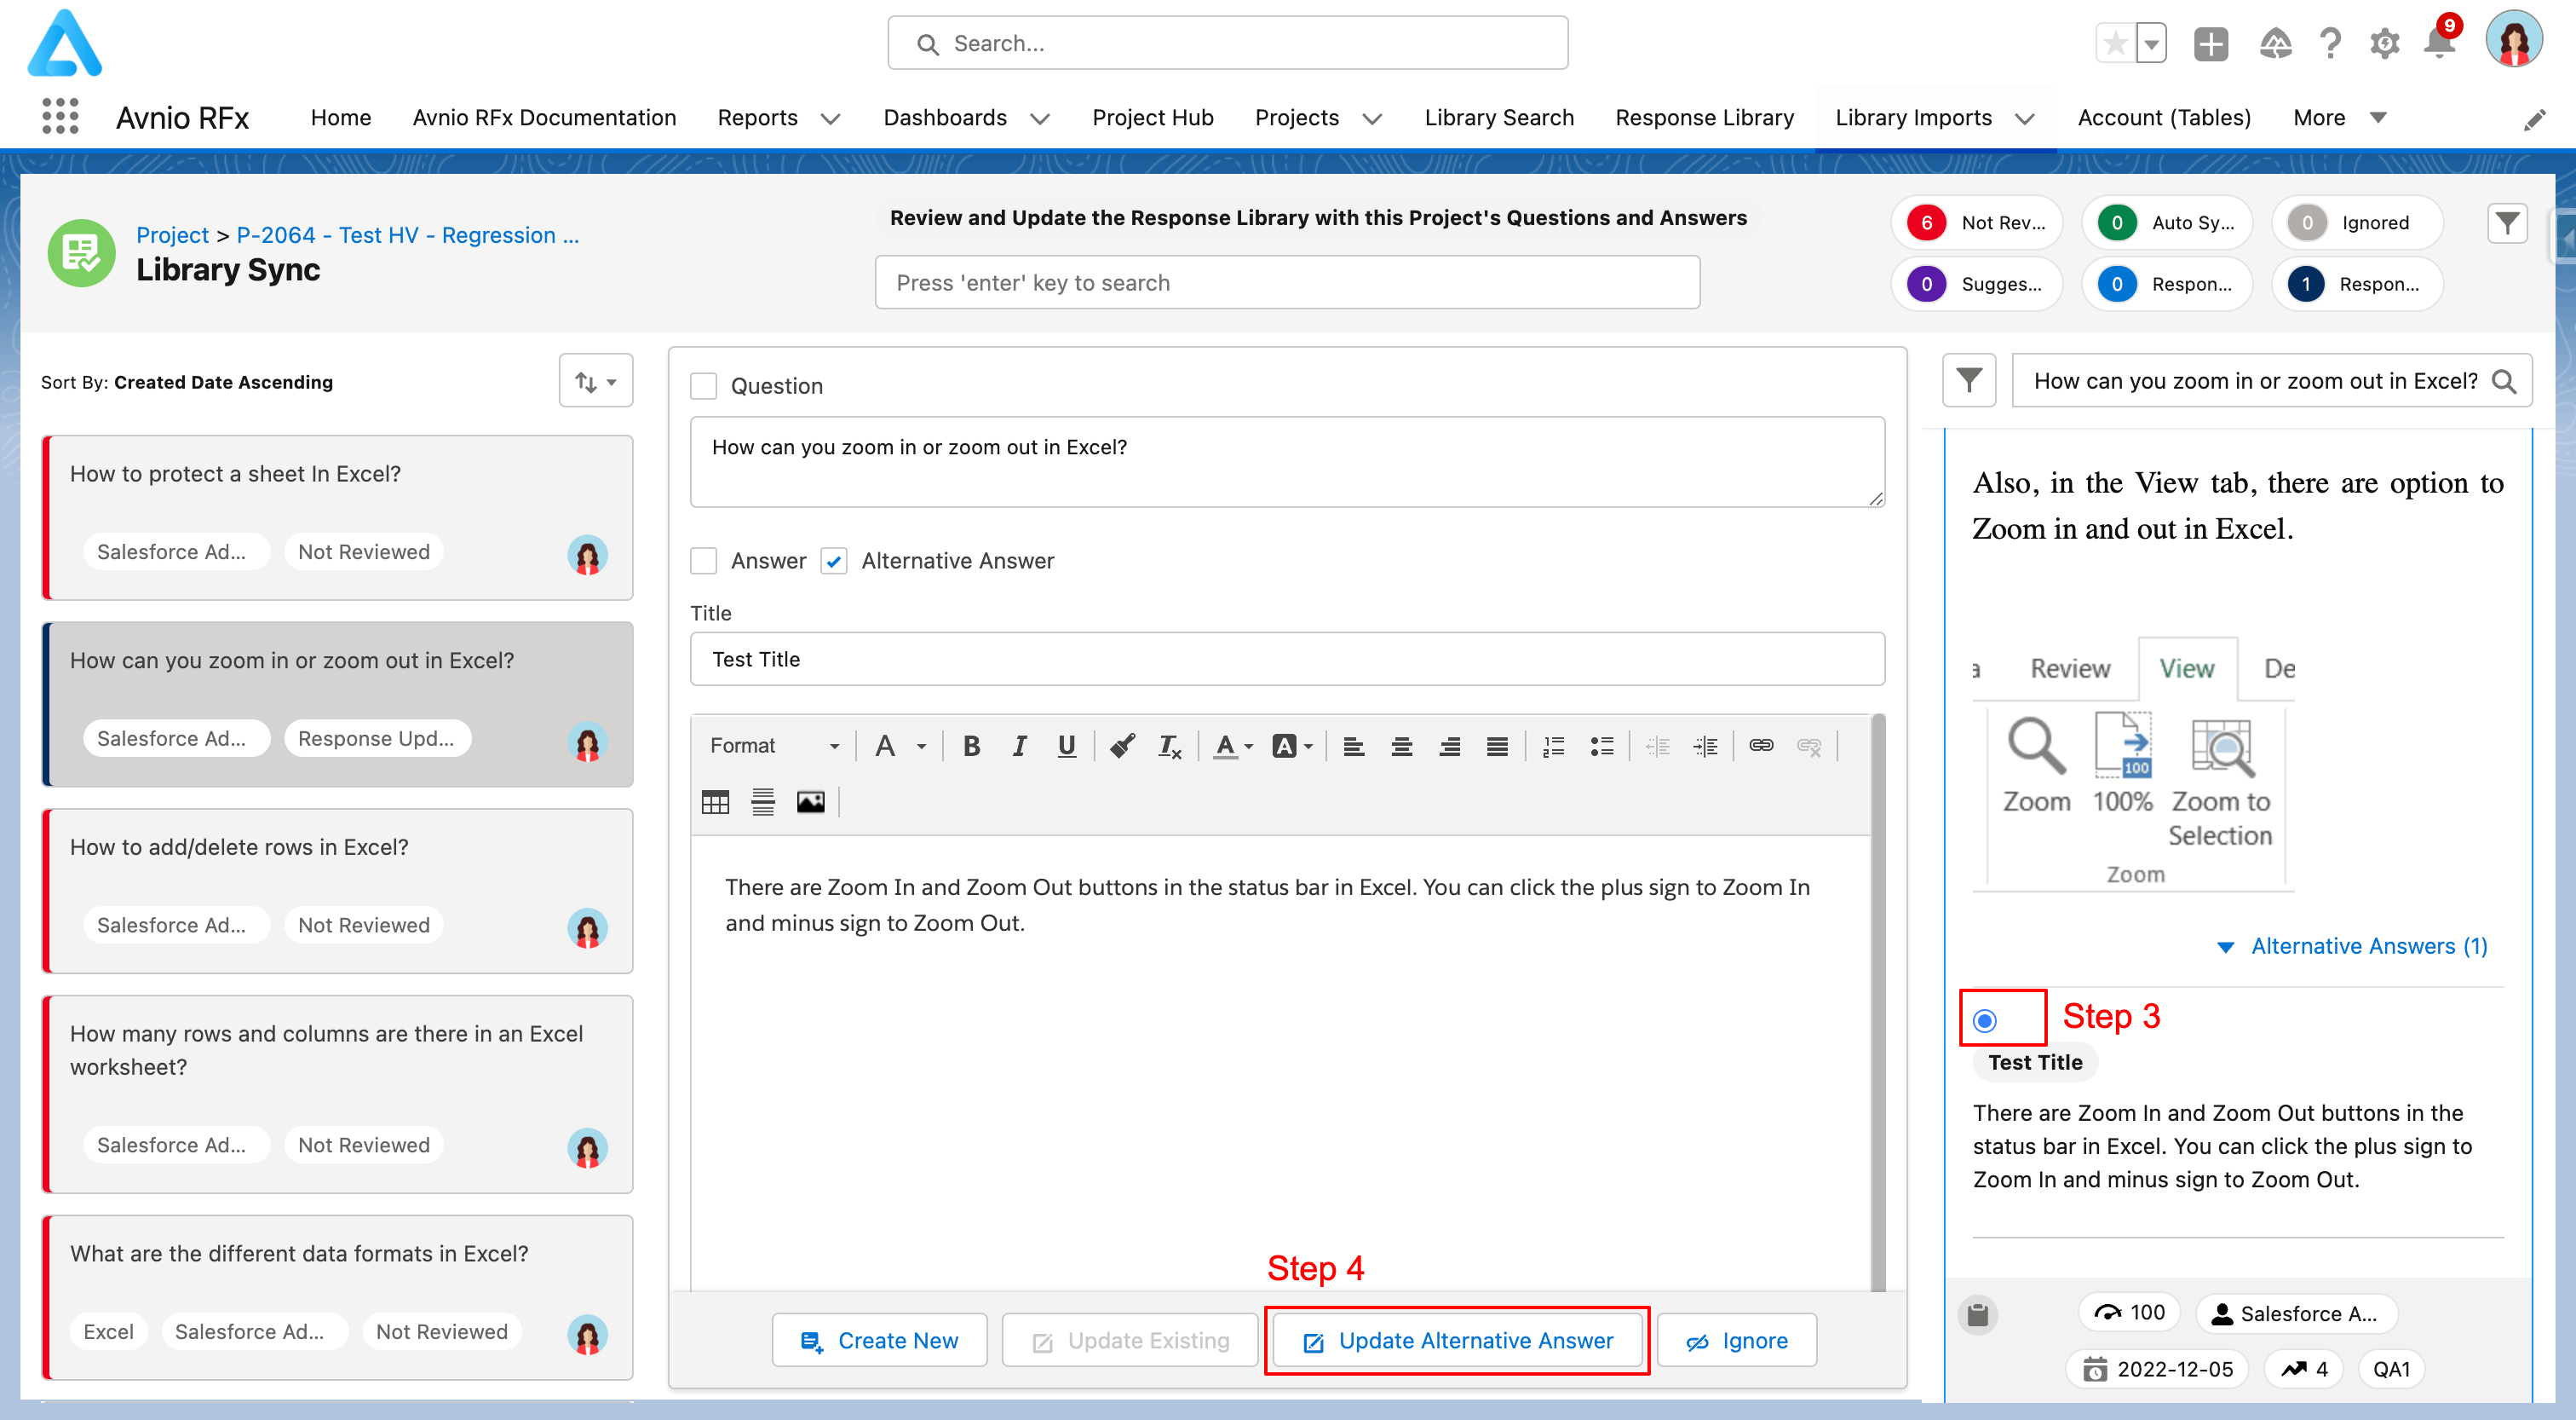2576x1420 pixels.
Task: Uncheck the Alternative Answer checkbox
Action: pos(834,560)
